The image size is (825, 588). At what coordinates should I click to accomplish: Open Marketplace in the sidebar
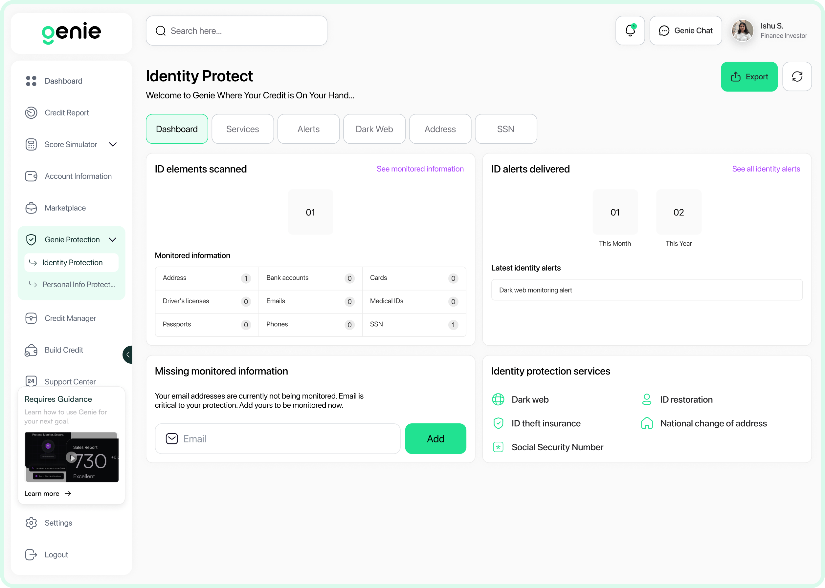(x=65, y=208)
